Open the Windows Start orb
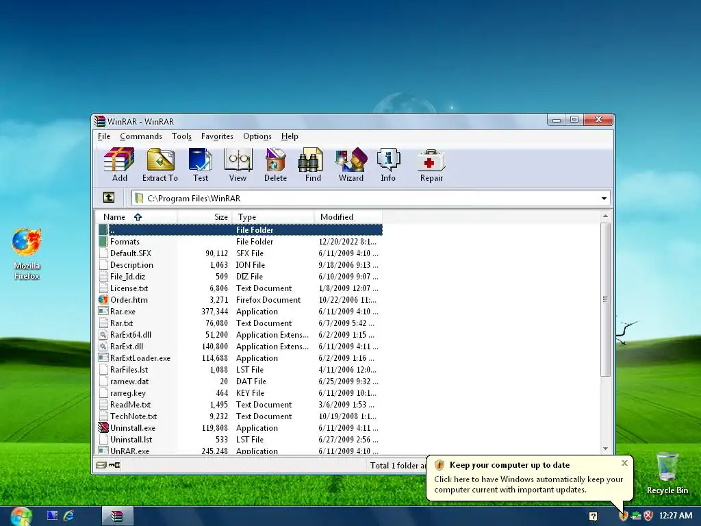701x526 pixels. [21, 516]
